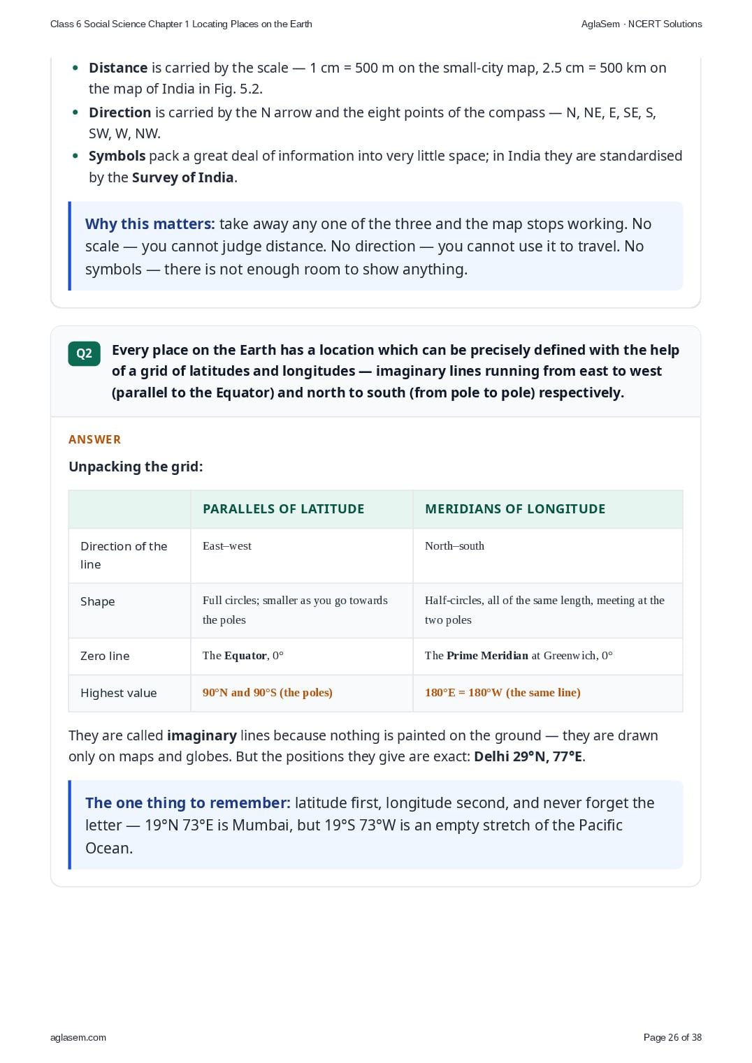Click the 'Why this matters:' callout heading

click(150, 224)
